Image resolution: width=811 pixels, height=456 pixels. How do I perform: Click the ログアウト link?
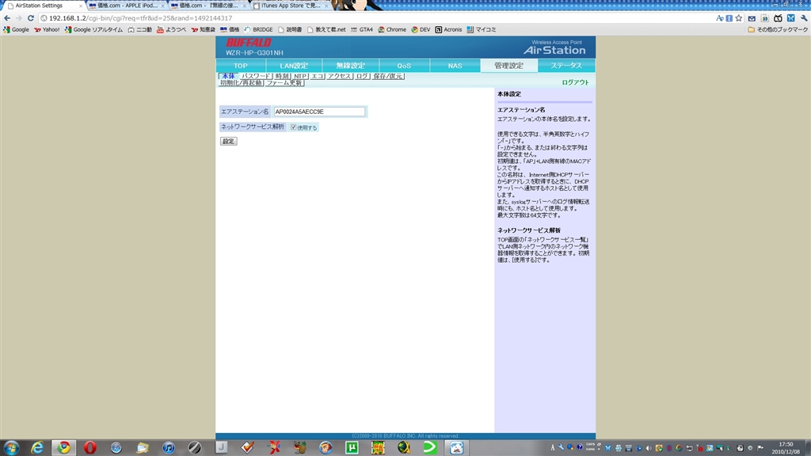tap(575, 82)
